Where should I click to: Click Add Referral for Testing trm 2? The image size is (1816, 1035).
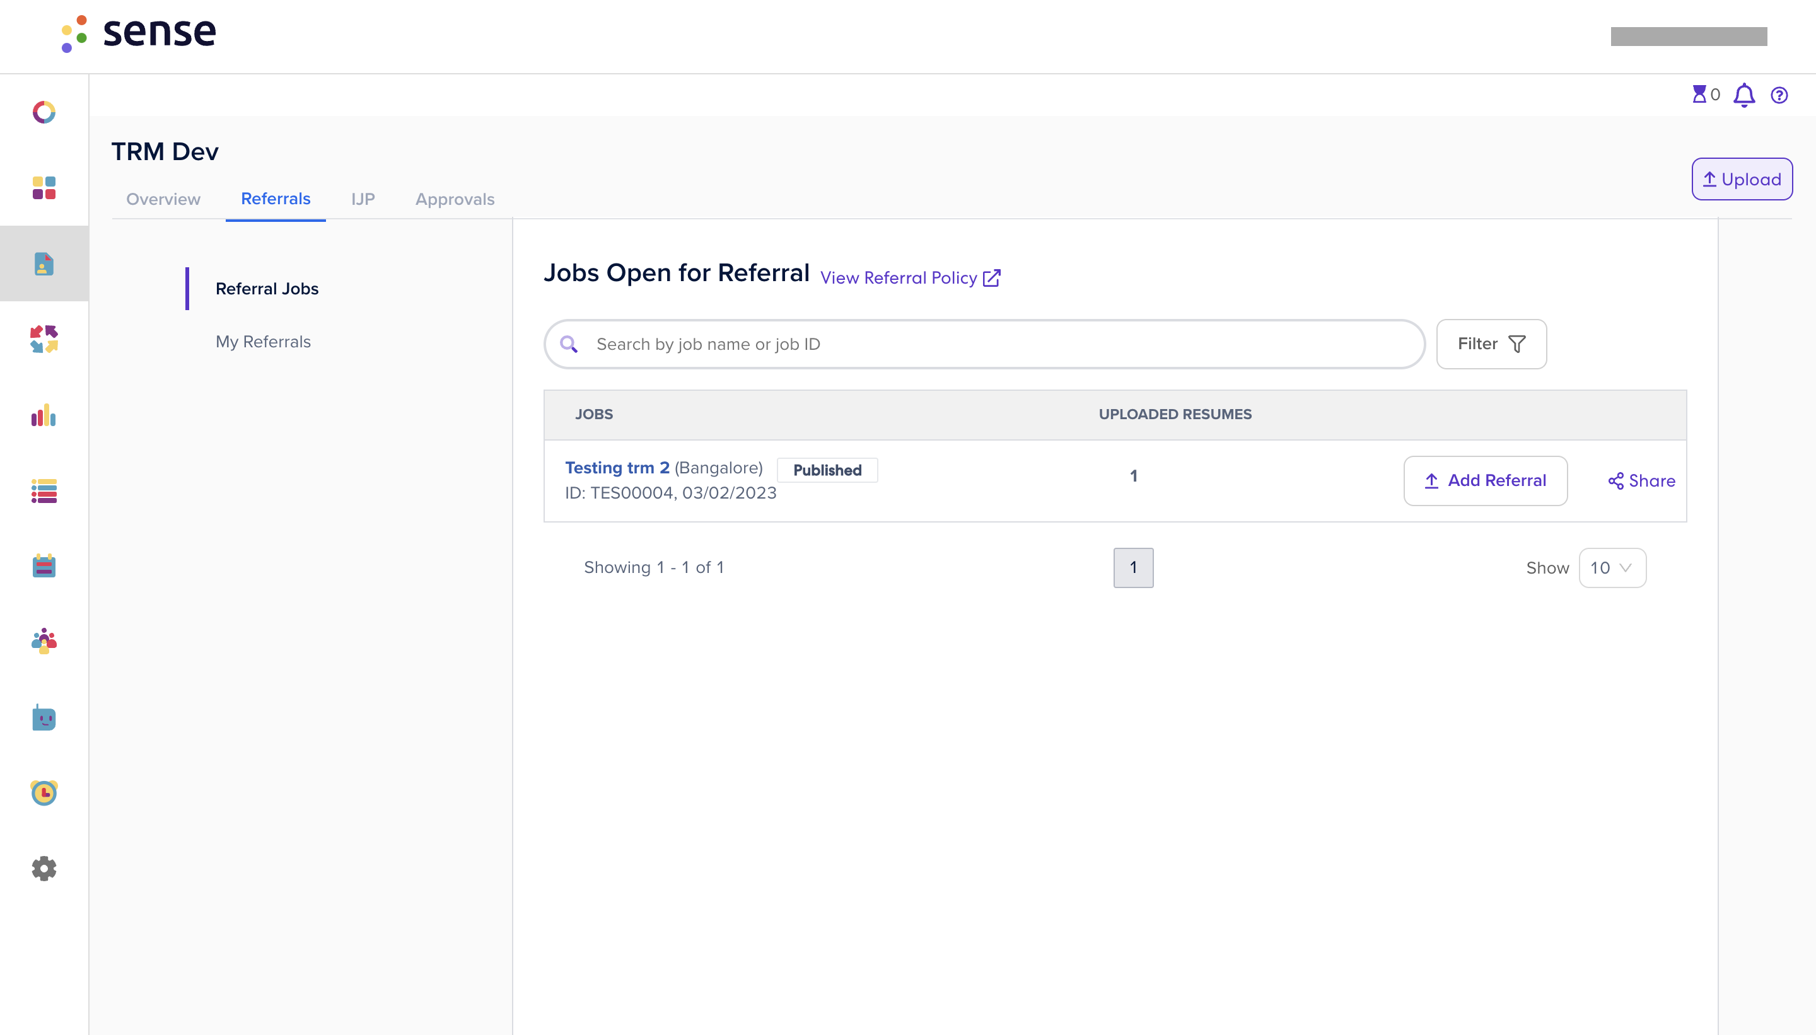pos(1486,481)
